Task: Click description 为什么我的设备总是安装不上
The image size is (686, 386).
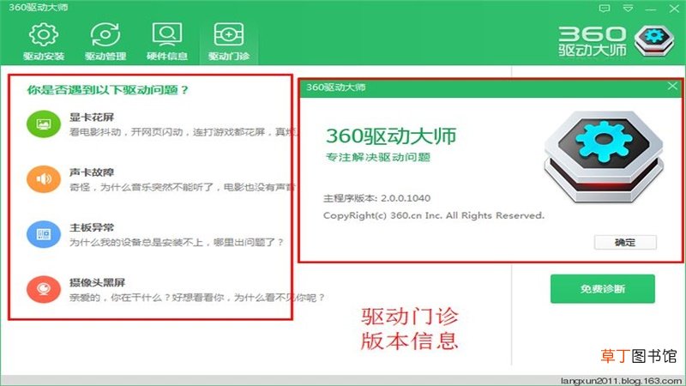Action: 177,243
